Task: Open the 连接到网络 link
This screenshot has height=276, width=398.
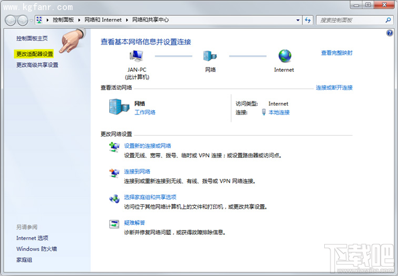Action: click(x=137, y=172)
